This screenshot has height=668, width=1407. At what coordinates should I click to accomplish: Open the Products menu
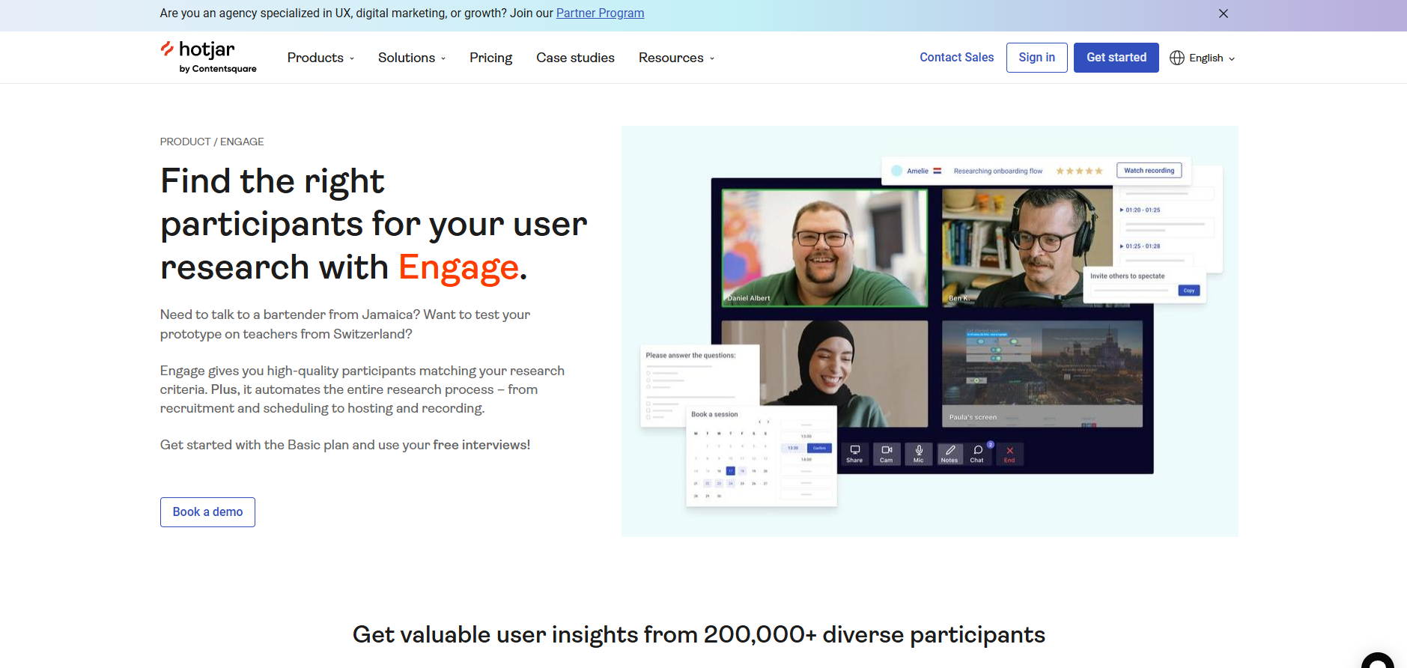pos(321,58)
